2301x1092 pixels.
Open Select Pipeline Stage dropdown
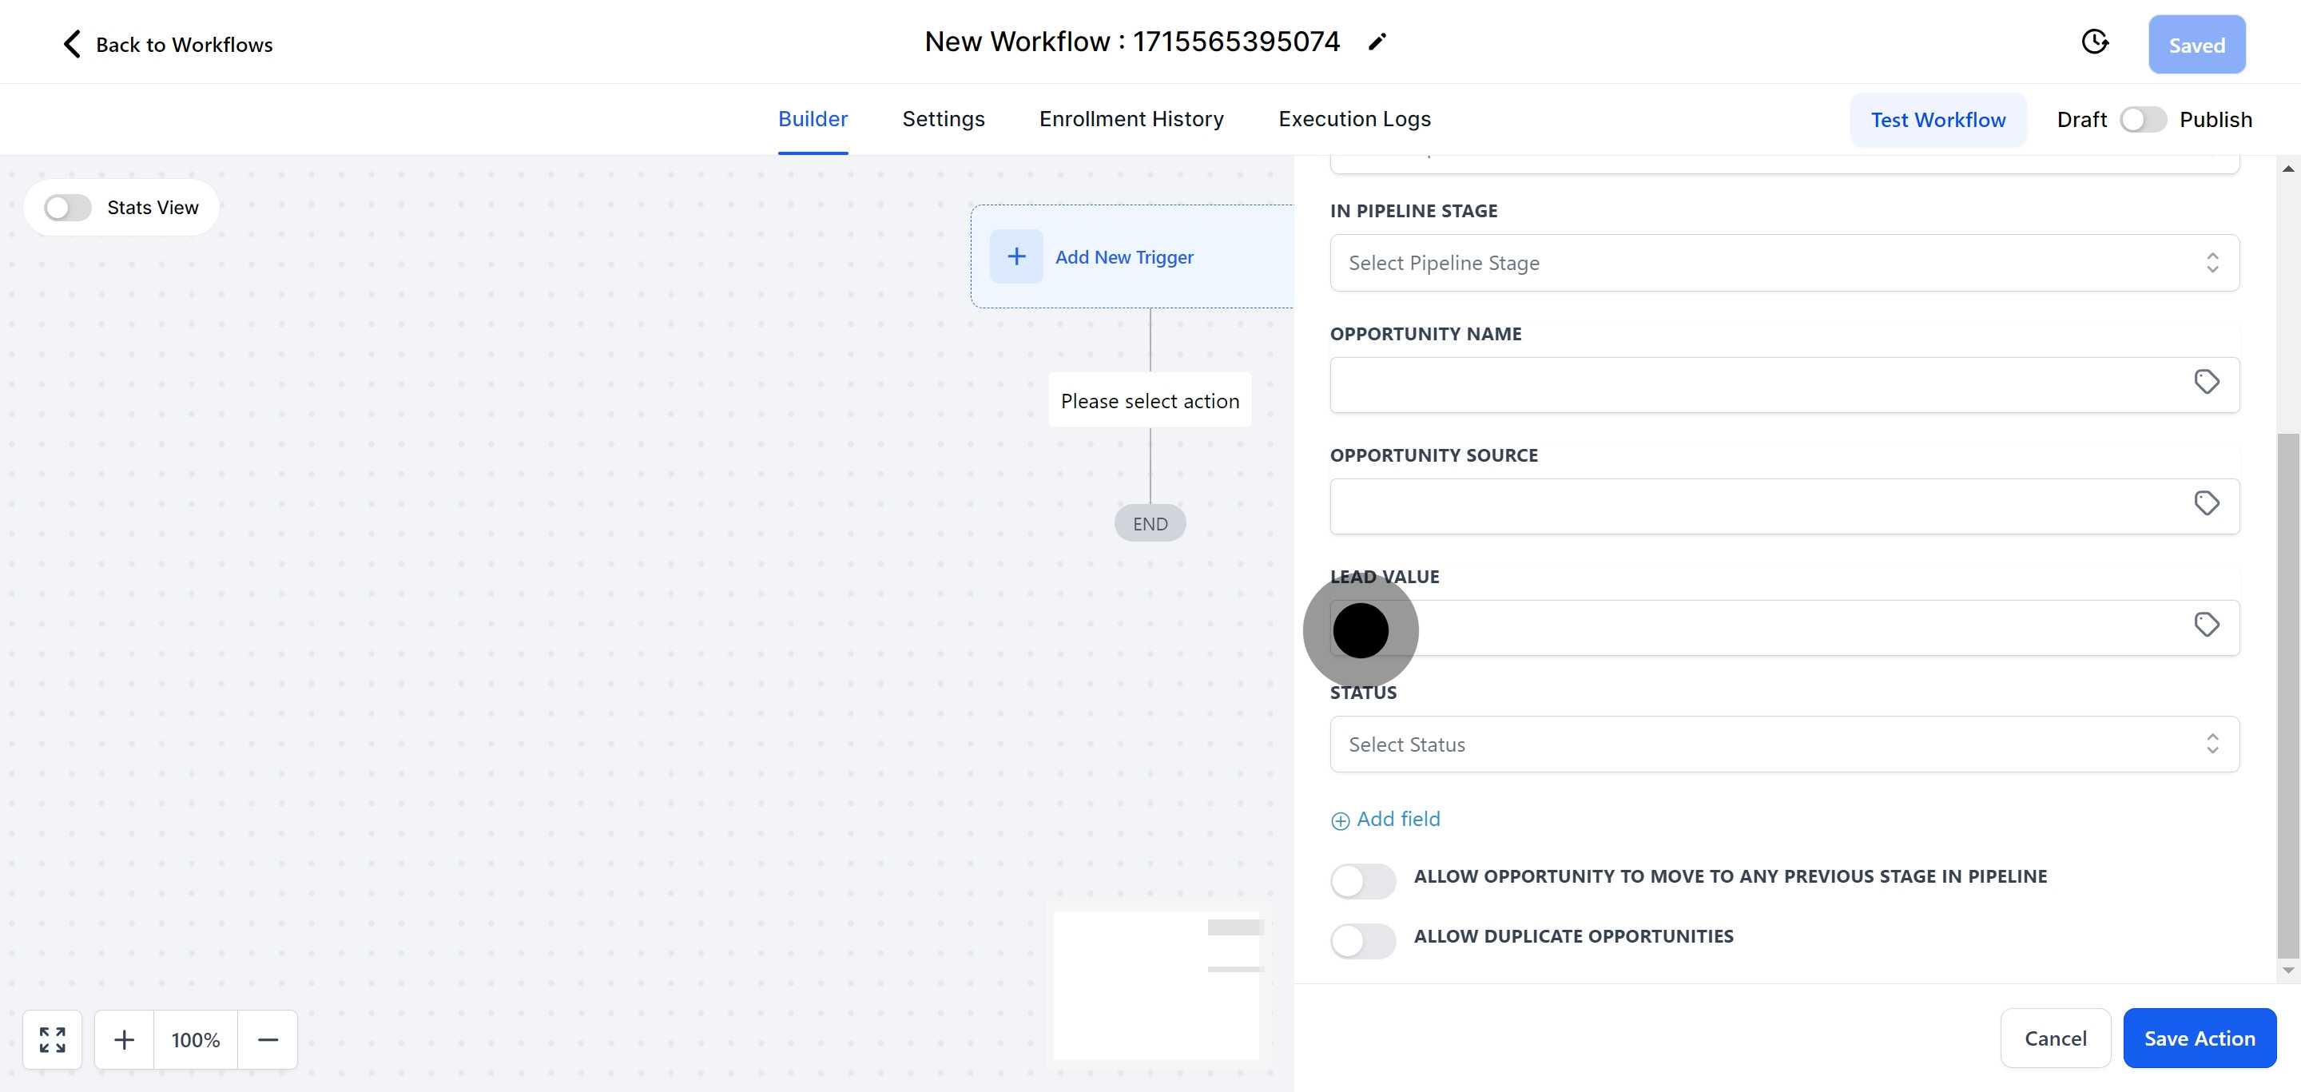click(1783, 263)
